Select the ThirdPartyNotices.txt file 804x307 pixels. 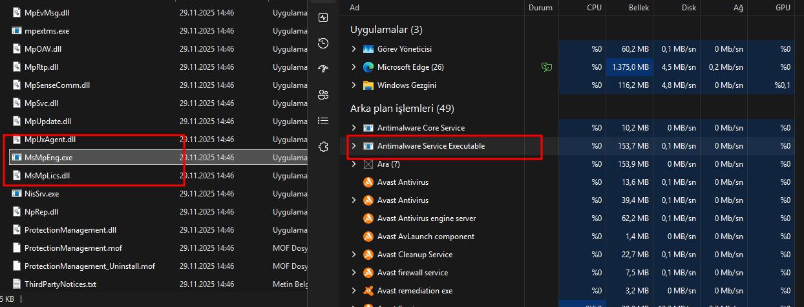click(59, 284)
